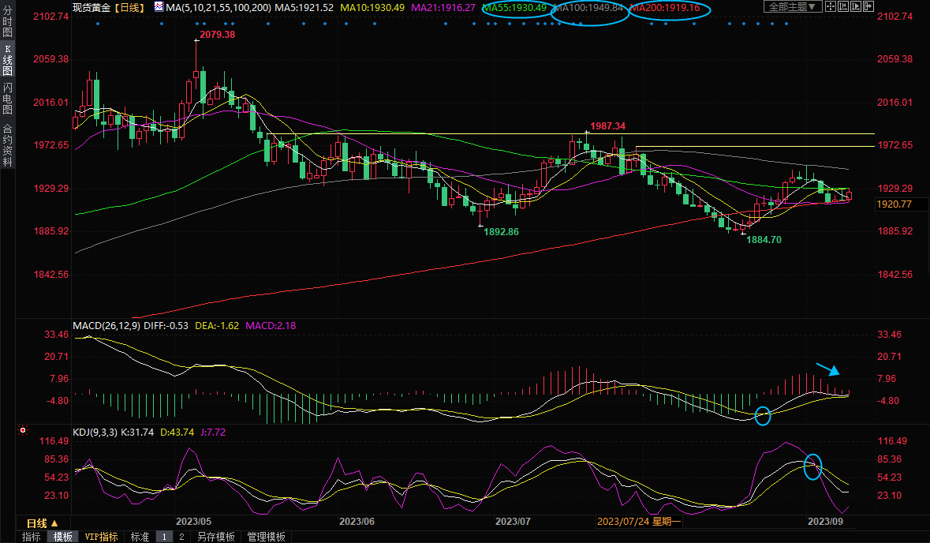Click the 1884.70 low price label
Screen dimensions: 930x543
[764, 240]
